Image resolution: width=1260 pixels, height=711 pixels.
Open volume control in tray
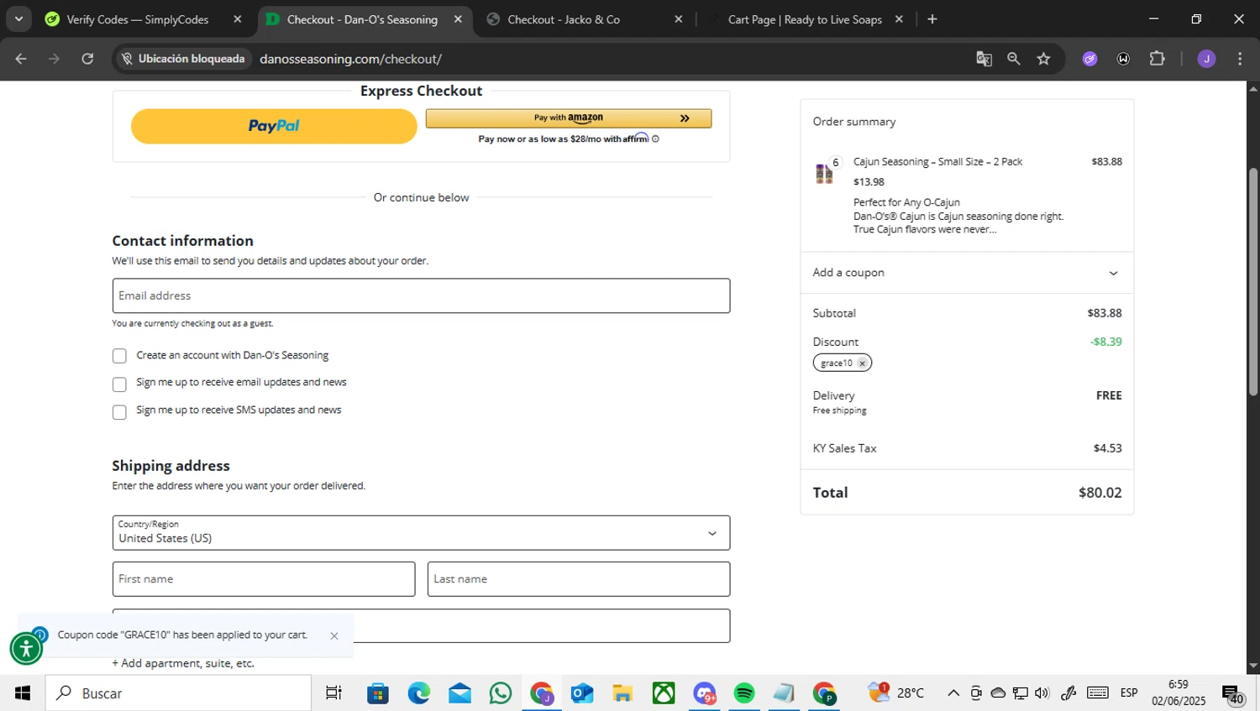pos(1042,693)
